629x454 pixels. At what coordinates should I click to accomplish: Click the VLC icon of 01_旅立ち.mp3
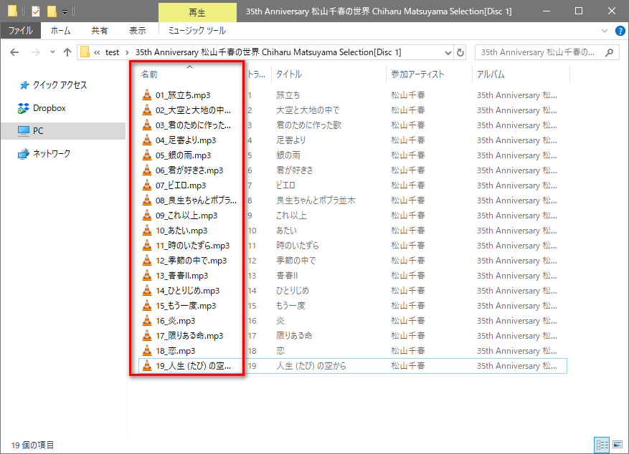point(147,95)
